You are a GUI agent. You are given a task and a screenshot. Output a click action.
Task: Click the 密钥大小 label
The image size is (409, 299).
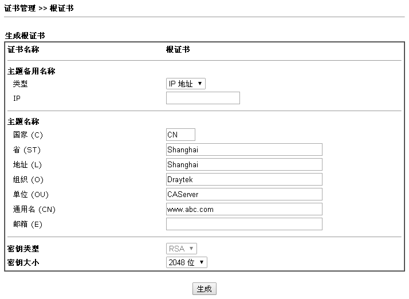(x=23, y=262)
